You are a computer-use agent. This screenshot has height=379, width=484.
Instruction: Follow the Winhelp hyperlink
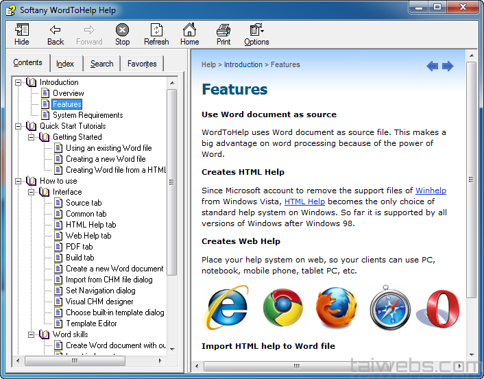point(431,191)
